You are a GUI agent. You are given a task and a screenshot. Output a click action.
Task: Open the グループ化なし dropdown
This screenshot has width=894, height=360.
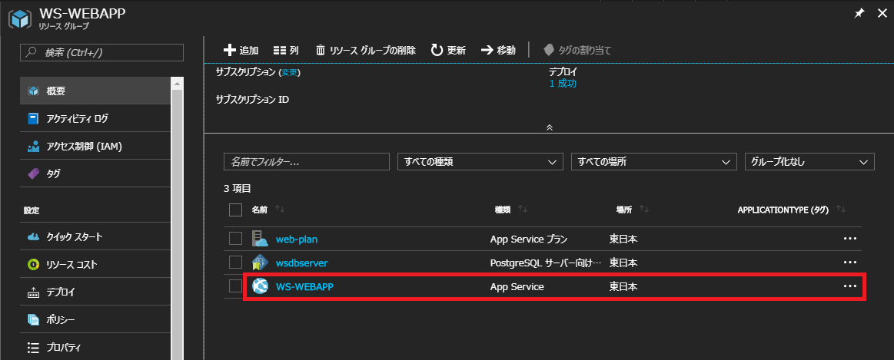pos(809,162)
